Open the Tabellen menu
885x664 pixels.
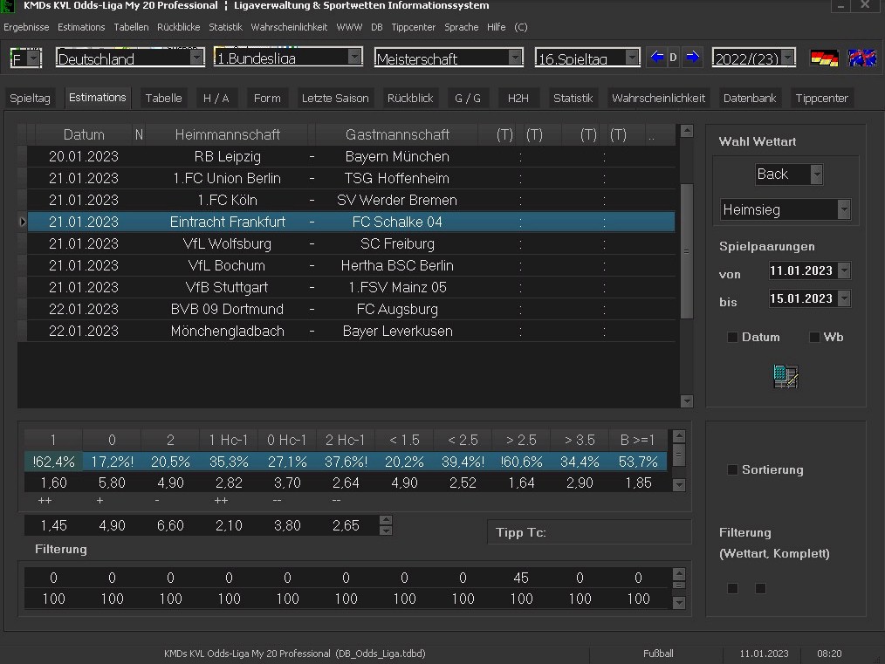click(131, 27)
